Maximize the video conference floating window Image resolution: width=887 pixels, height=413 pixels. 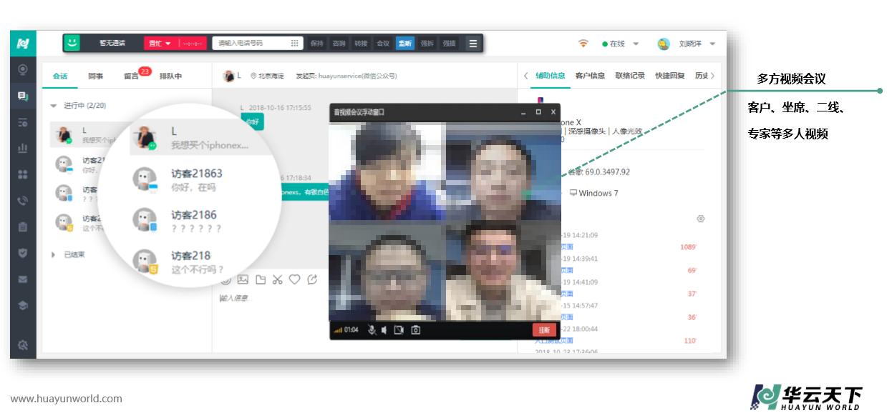[x=538, y=112]
